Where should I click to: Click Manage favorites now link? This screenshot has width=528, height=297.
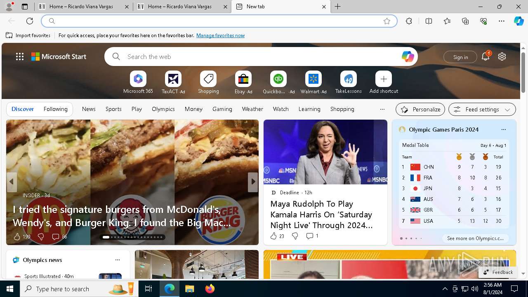[220, 35]
